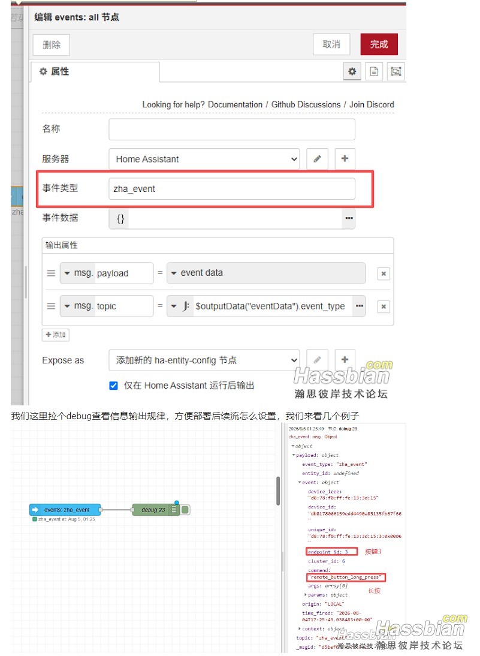480x656 pixels.
Task: Click the device_ieee address value
Action: 343,498
